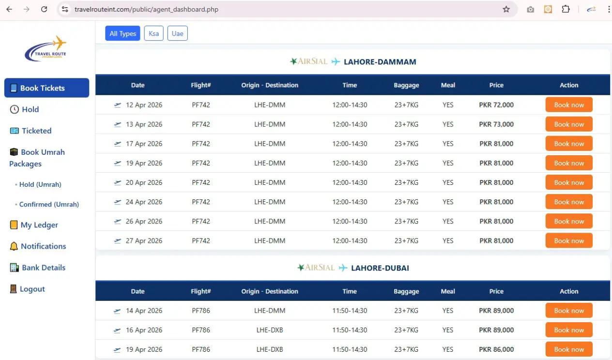Click the PKR 86,000 price cell
Image resolution: width=612 pixels, height=360 pixels.
click(x=496, y=349)
